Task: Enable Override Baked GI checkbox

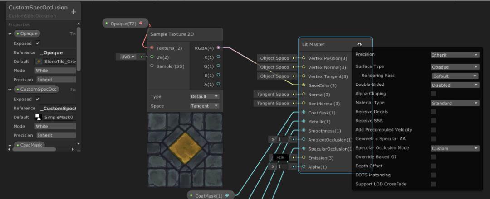Action: (x=433, y=156)
